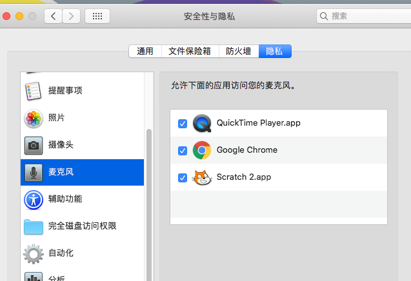The height and width of the screenshot is (281, 411).
Task: Click the Google Chrome name
Action: [x=247, y=150]
